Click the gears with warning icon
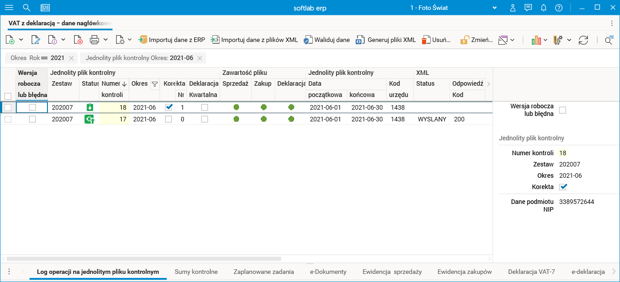 (x=558, y=40)
